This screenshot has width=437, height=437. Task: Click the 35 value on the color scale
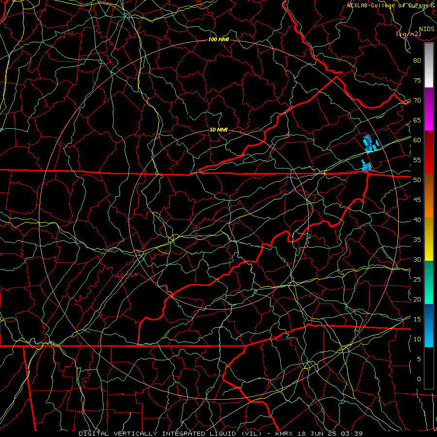pyautogui.click(x=417, y=240)
